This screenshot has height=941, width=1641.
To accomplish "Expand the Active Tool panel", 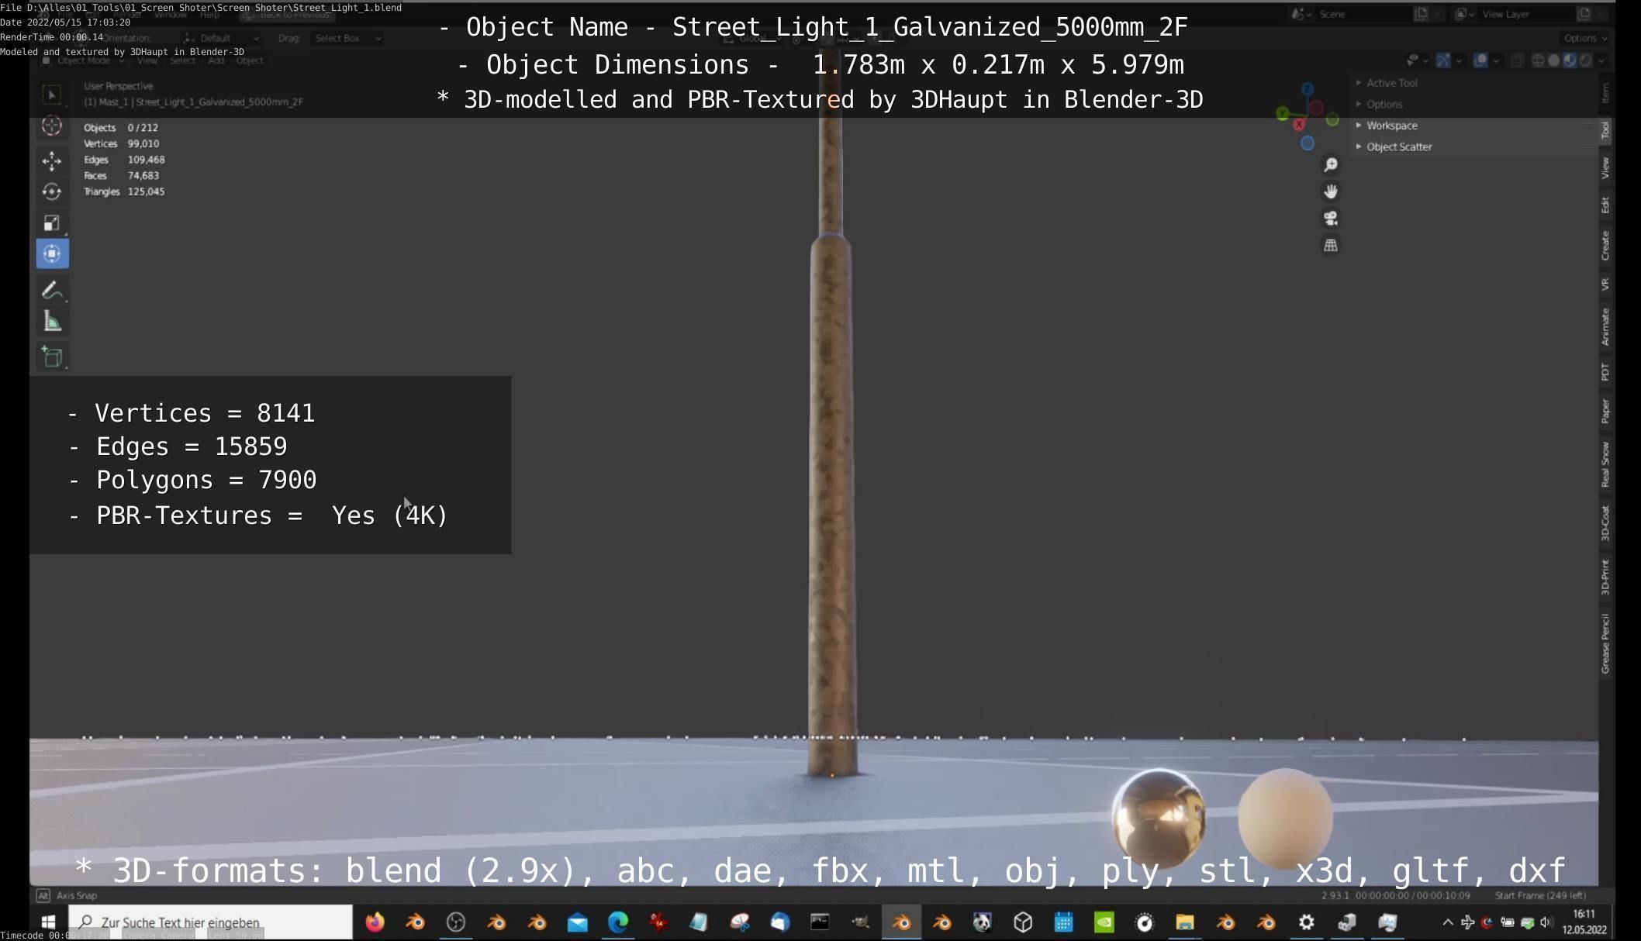I will pos(1391,83).
